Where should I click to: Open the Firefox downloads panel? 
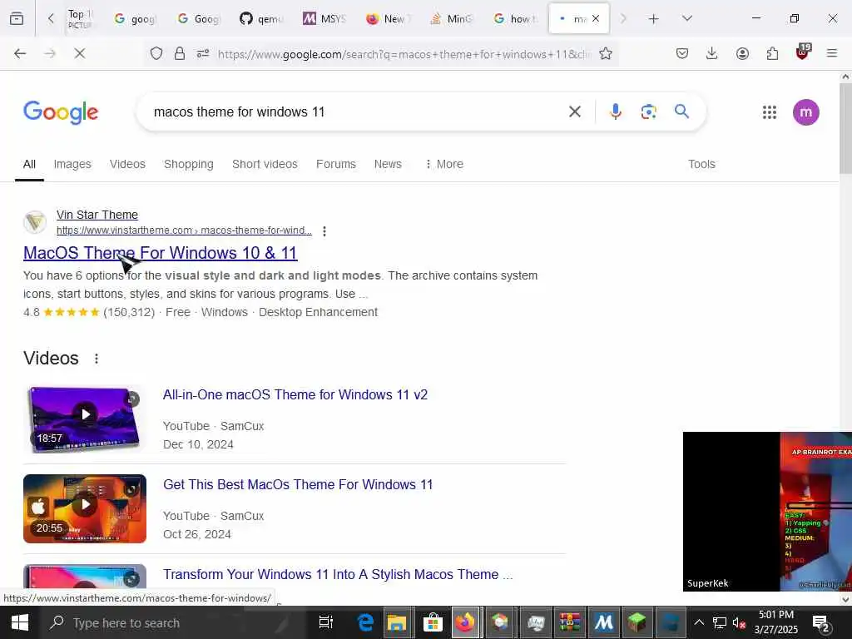712,53
